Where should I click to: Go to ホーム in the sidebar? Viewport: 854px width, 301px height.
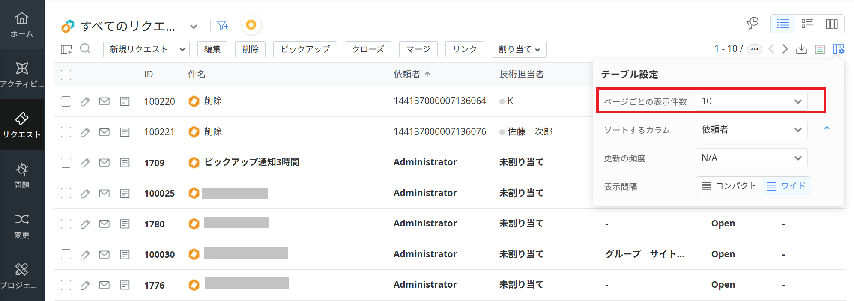(x=22, y=24)
